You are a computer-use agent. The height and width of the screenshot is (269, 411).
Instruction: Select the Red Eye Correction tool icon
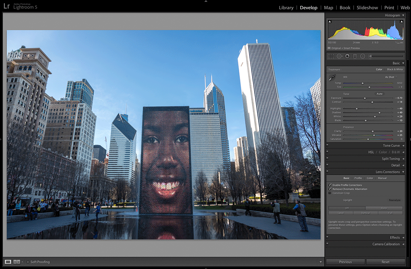pos(347,56)
